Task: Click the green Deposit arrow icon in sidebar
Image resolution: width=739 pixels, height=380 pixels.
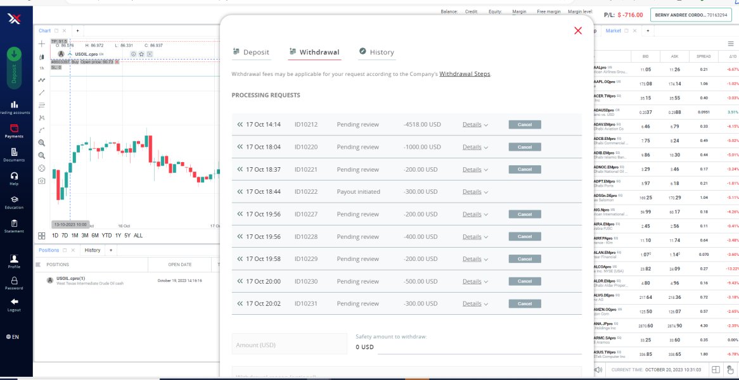Action: pos(14,53)
